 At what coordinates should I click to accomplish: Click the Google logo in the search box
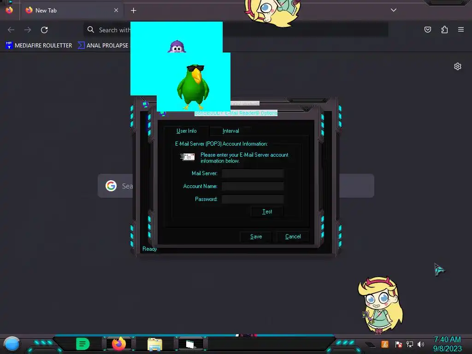111,186
